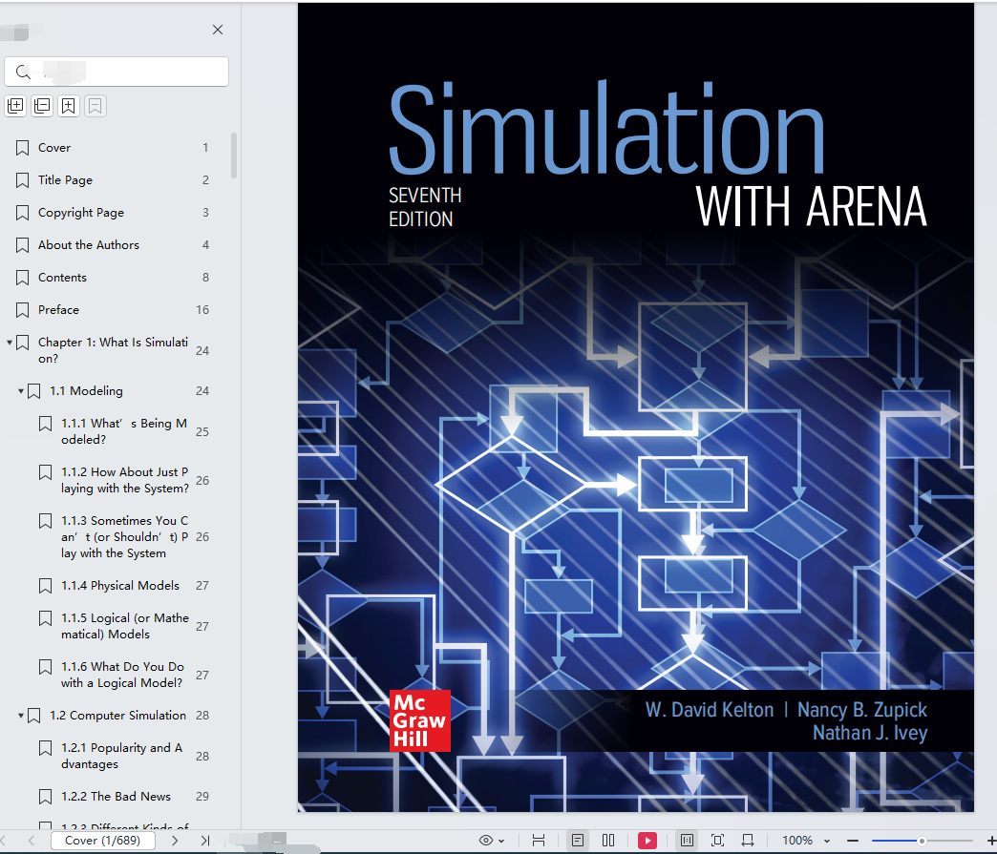Click the bookmark icon beside 1.2.2 The Bad News

45,797
